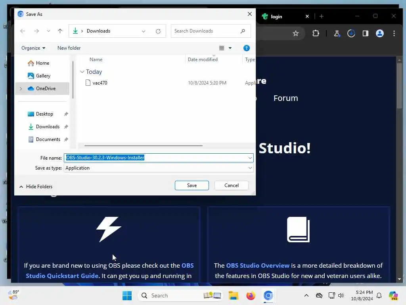Sort by Name column header
Viewport: 406px width, 305px height.
click(x=96, y=60)
